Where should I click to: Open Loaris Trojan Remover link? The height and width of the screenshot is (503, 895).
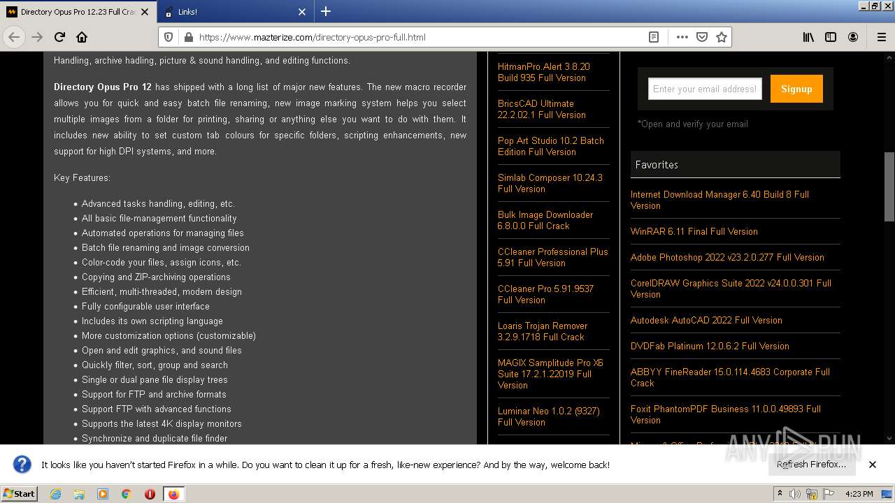click(x=543, y=331)
